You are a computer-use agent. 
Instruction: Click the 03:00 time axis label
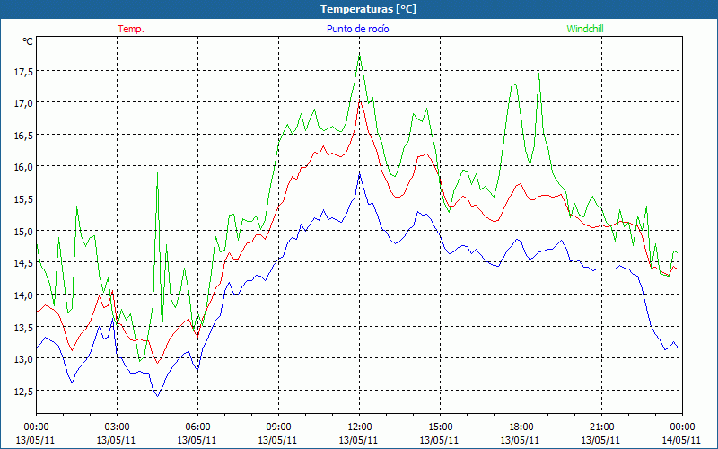117,427
